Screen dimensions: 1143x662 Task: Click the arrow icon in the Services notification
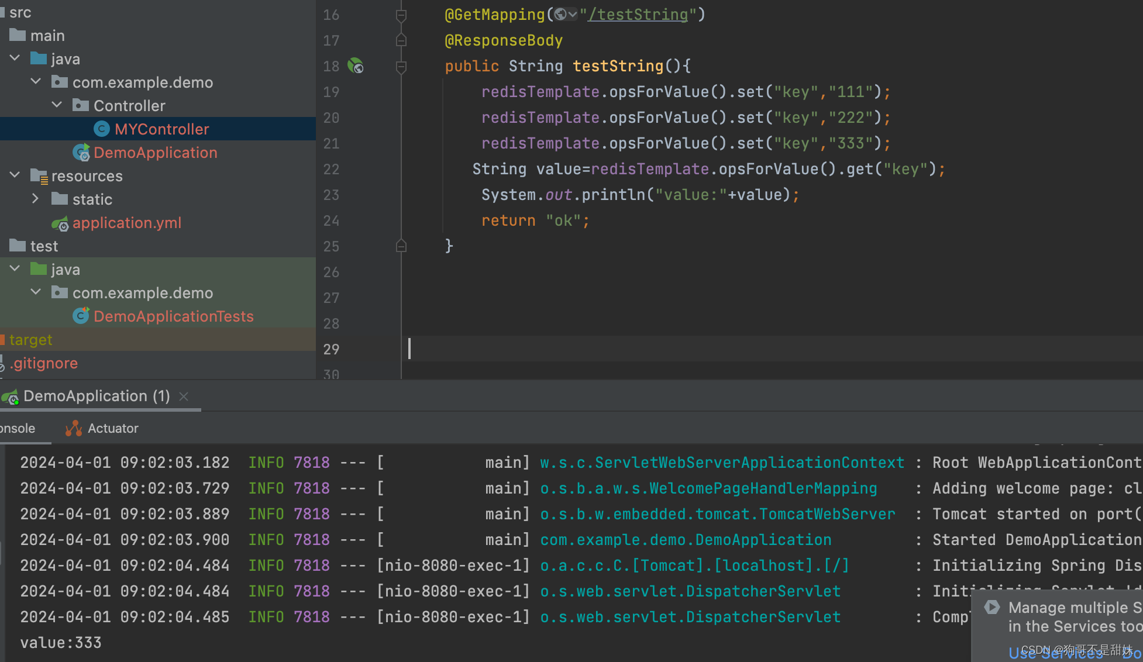pos(991,607)
